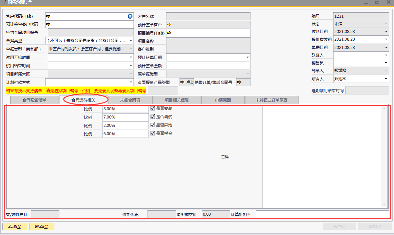Viewport: 394px width, 235px height.
Task: Click the 取消 button
Action: tap(42, 227)
